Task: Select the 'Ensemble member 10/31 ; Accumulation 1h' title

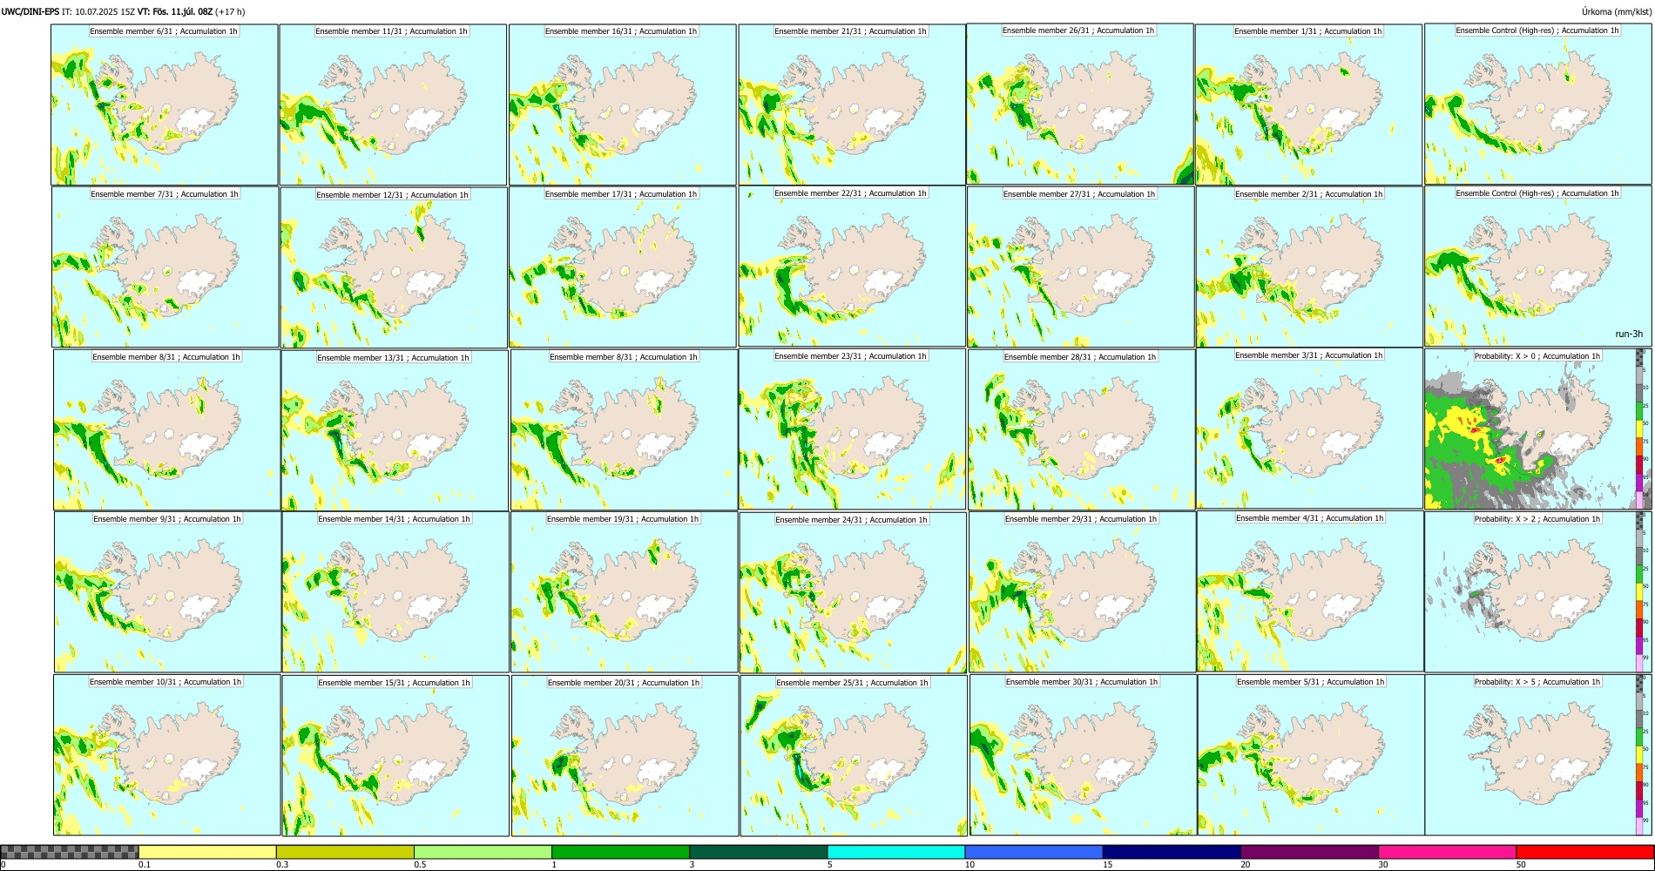Action: tap(165, 682)
